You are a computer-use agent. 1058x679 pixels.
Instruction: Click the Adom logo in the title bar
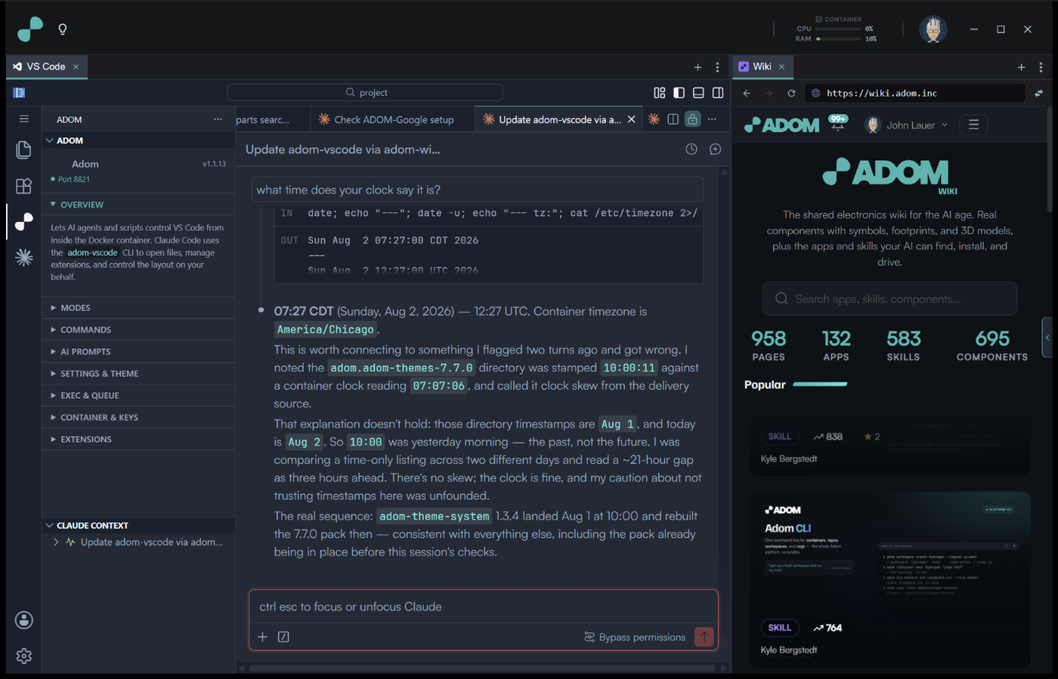tap(30, 29)
